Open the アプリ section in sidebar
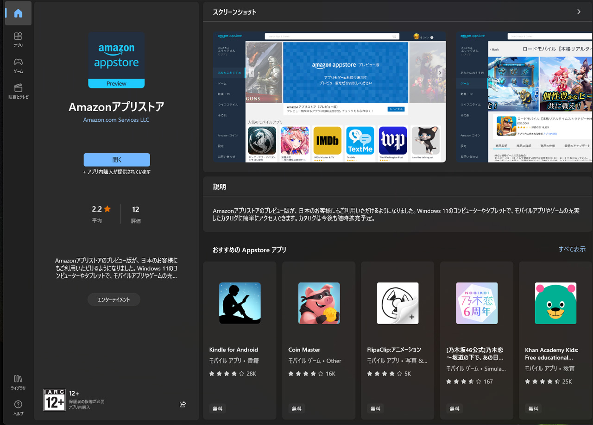The image size is (593, 425). (x=18, y=39)
